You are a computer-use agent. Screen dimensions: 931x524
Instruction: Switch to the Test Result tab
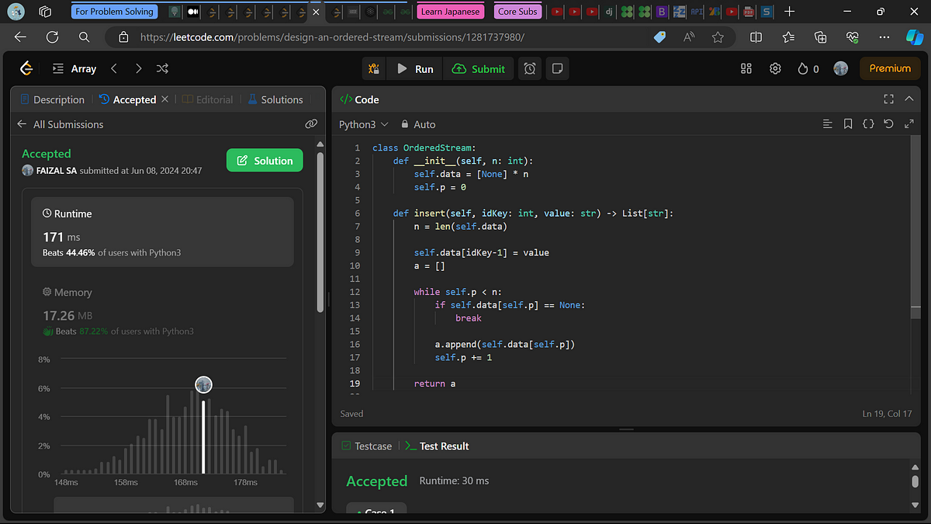point(438,446)
